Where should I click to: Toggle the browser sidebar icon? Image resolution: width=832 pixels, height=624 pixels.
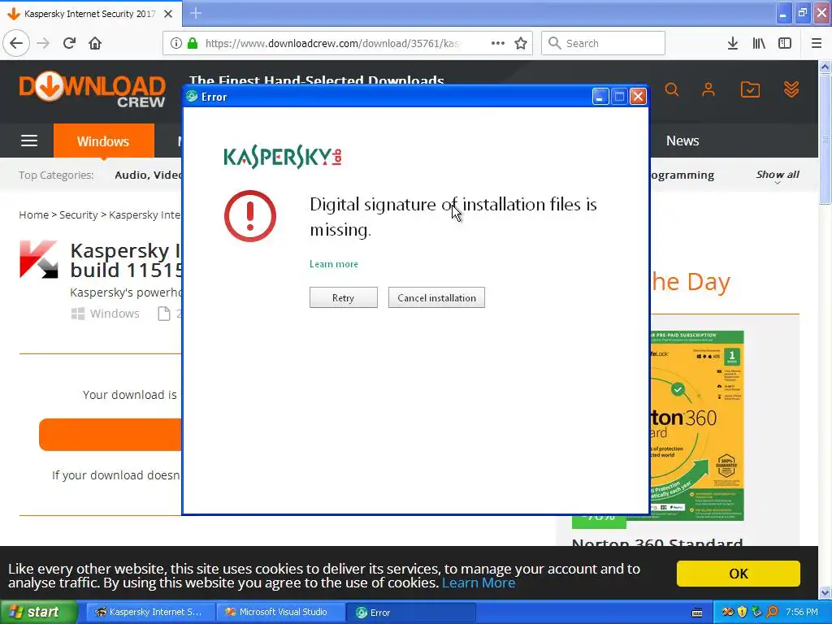785,43
